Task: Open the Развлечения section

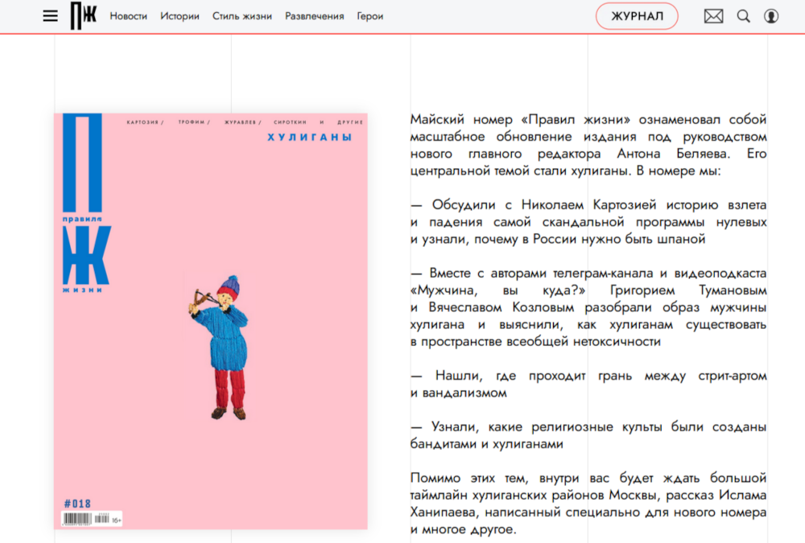Action: (315, 16)
